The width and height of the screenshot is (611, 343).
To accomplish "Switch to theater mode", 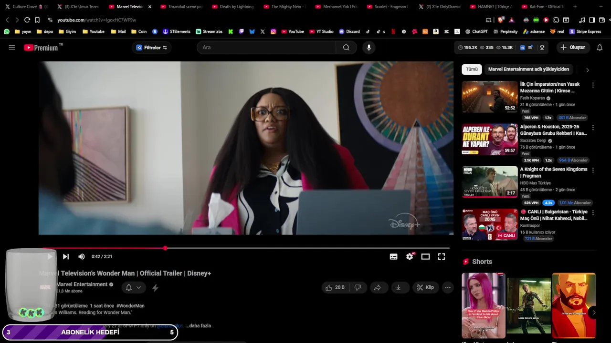I will (x=425, y=256).
